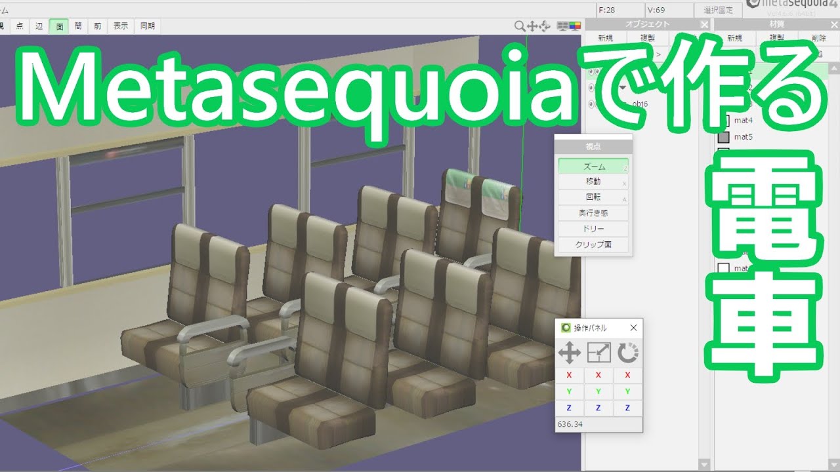Select the mat4 material name

743,121
